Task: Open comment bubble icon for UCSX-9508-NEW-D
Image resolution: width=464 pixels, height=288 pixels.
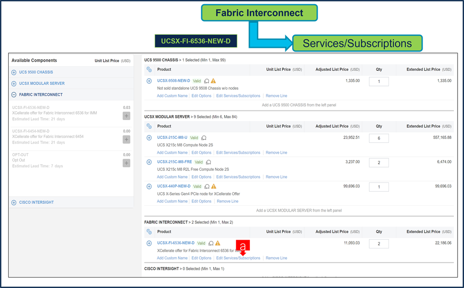Action: 207,81
